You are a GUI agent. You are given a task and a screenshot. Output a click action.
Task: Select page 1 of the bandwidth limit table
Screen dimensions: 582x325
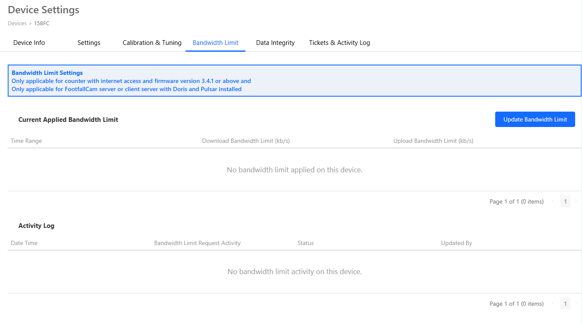click(x=565, y=201)
